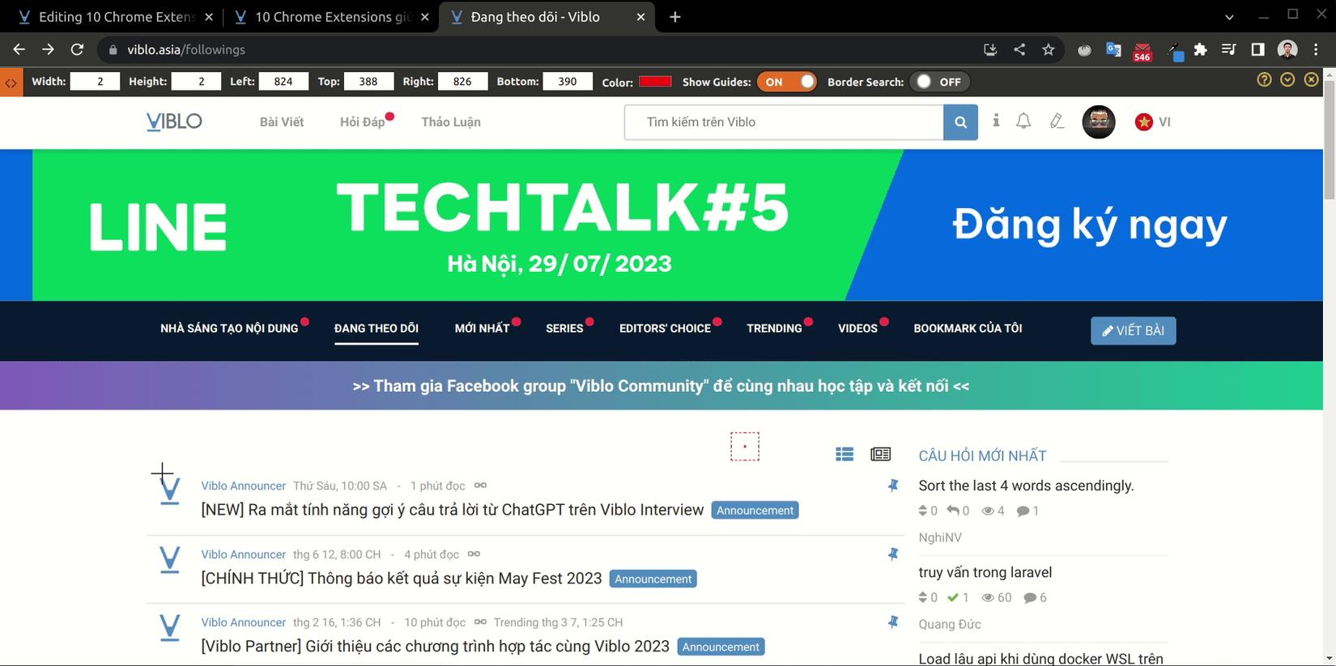Turn off the Show Guides switch
This screenshot has width=1336, height=666.
pyautogui.click(x=786, y=82)
